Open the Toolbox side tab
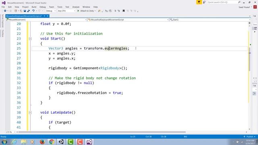 click(2, 33)
